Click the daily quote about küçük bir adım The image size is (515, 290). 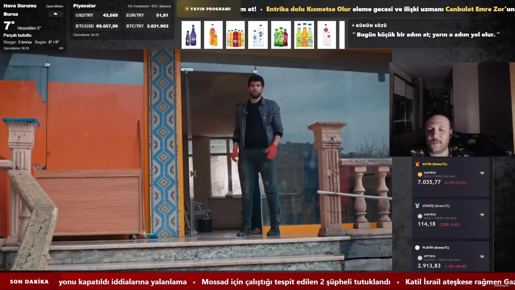[426, 35]
